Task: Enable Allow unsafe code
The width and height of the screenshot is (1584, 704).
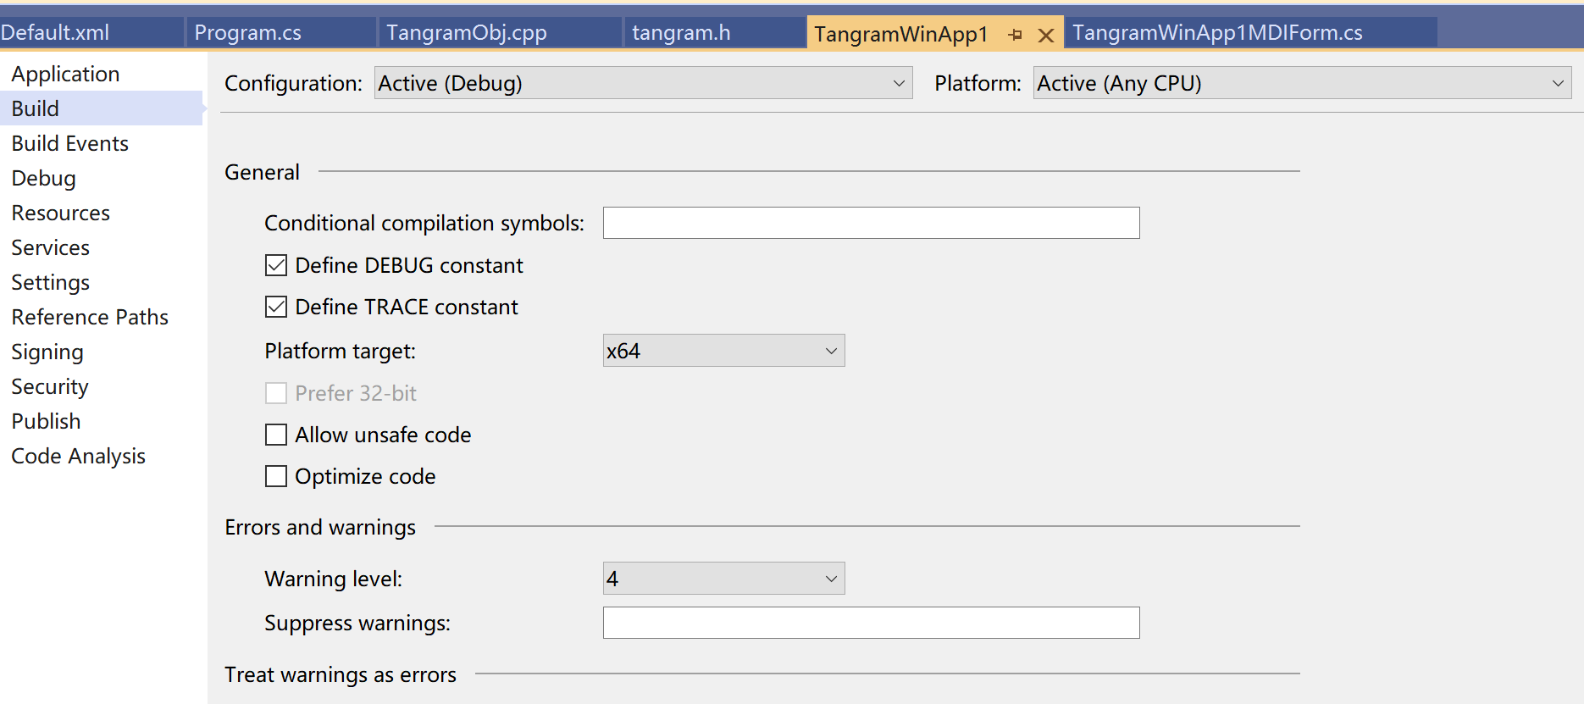Action: pyautogui.click(x=276, y=435)
